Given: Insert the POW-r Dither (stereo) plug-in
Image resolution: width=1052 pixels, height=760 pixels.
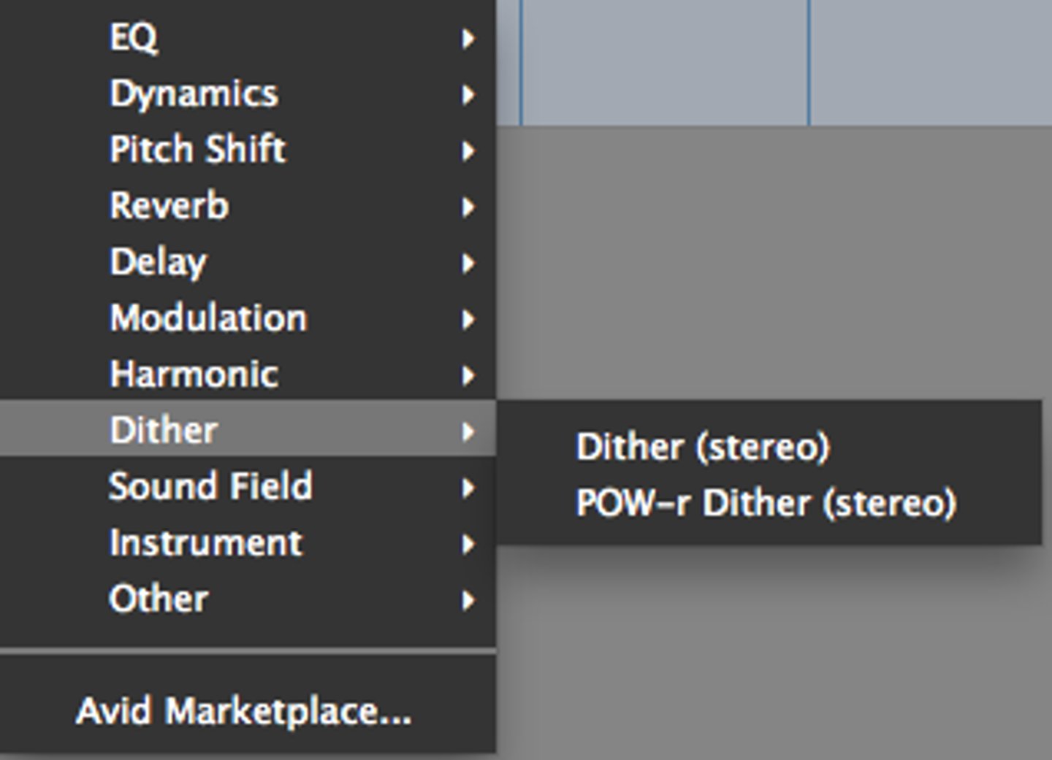Looking at the screenshot, I should (766, 503).
